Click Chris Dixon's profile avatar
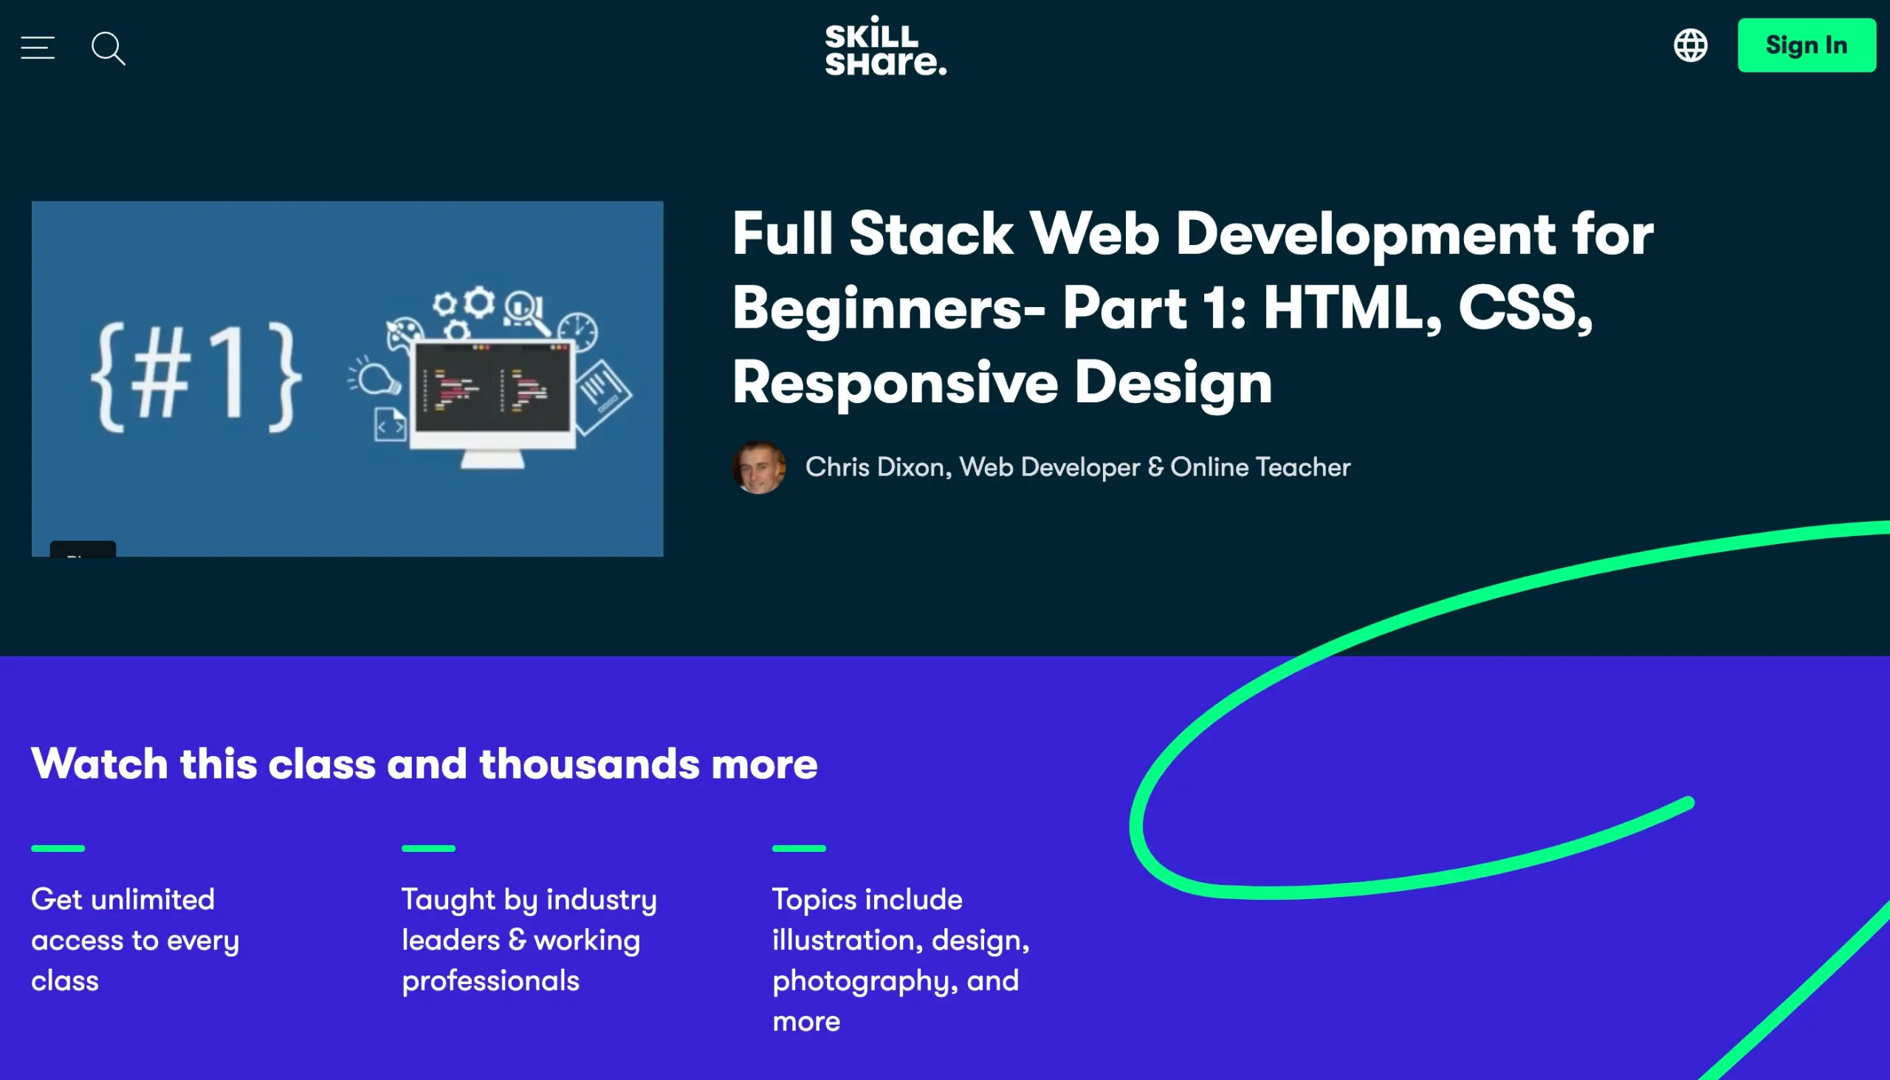 pyautogui.click(x=758, y=467)
